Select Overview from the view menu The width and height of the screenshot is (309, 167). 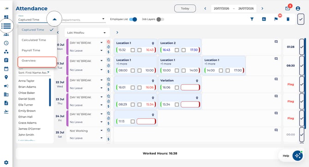tap(37, 62)
